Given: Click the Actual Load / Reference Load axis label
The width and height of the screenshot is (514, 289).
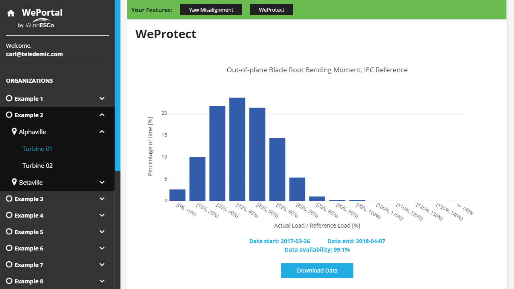Looking at the screenshot, I should pos(317,226).
